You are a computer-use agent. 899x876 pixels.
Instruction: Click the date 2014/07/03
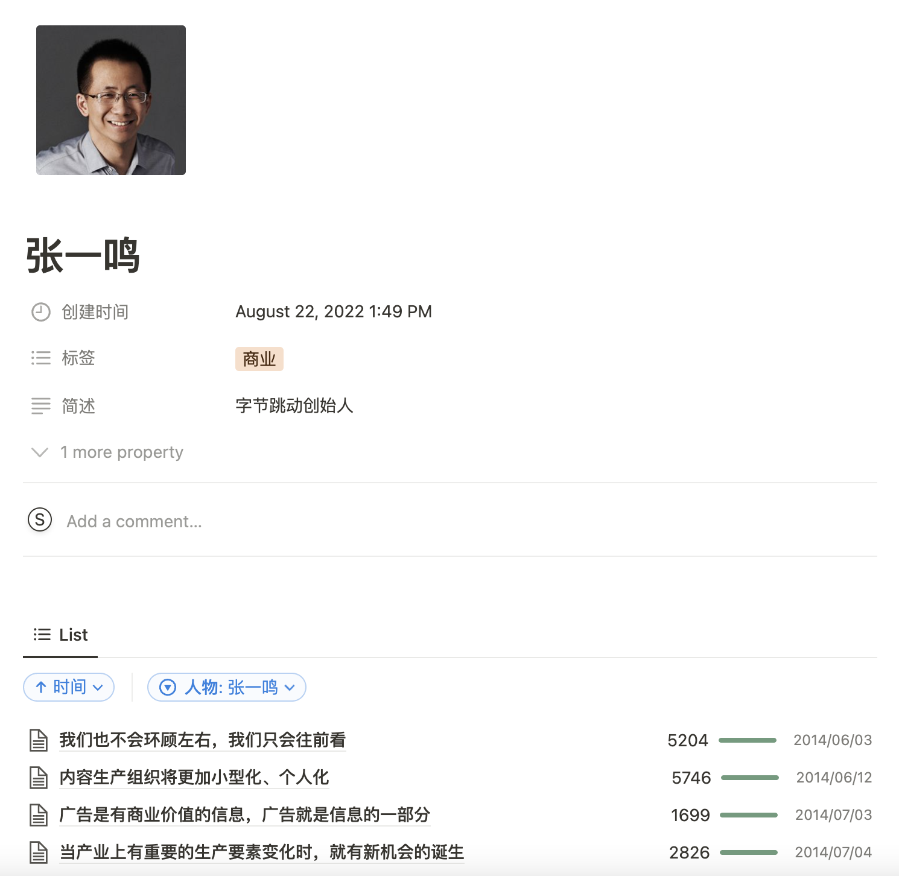[834, 815]
